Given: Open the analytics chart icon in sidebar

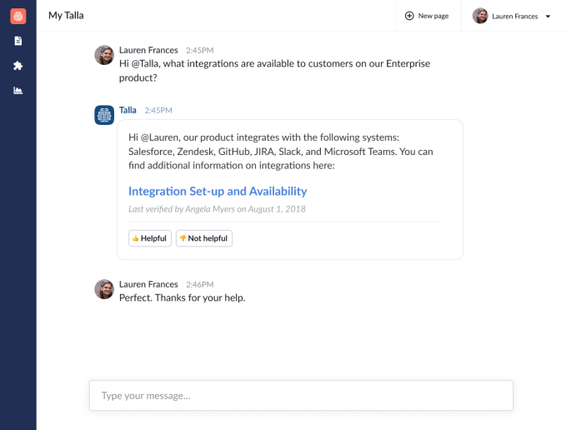Looking at the screenshot, I should tap(18, 90).
